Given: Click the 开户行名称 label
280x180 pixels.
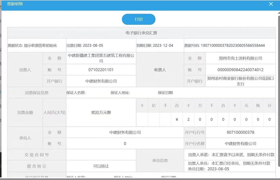Looking at the screenshot, I should (x=195, y=144).
